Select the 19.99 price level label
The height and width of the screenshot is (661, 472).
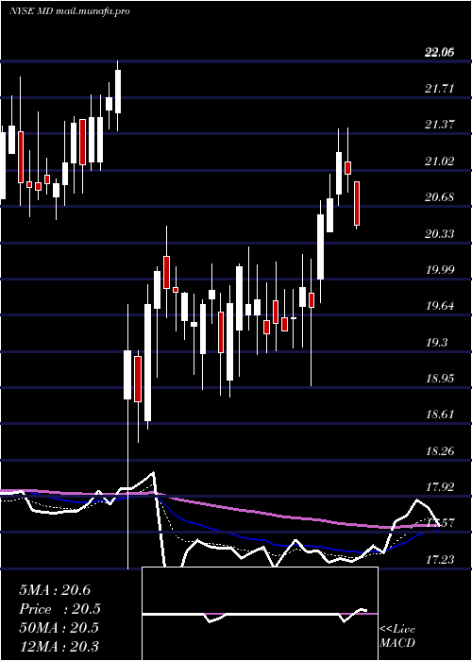[x=439, y=270]
